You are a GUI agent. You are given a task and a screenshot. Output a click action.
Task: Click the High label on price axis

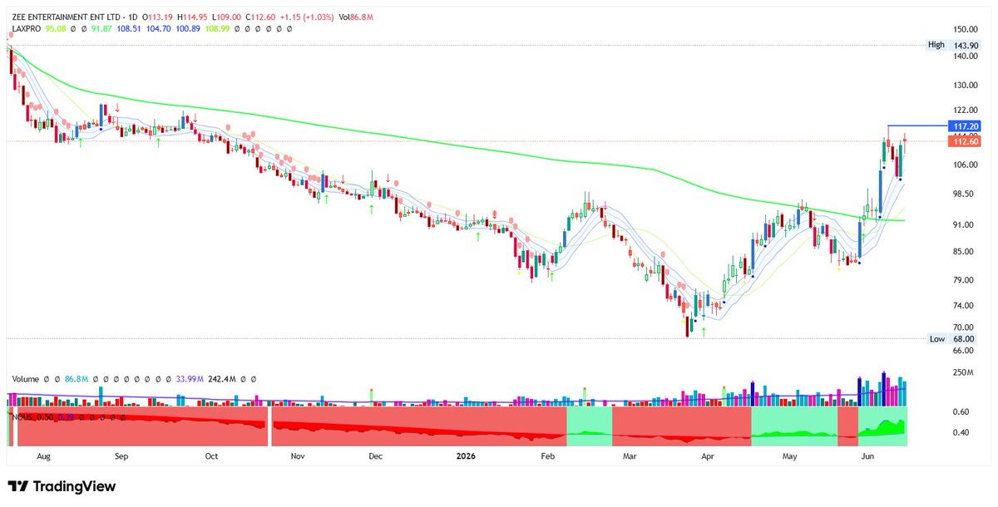936,46
